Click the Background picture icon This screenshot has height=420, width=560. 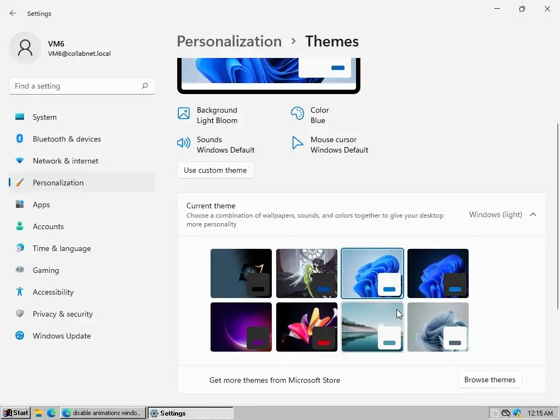coord(184,114)
